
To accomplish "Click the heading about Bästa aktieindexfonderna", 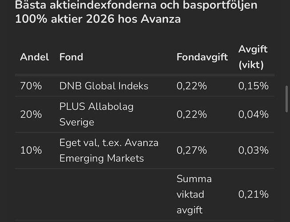I will 136,13.
